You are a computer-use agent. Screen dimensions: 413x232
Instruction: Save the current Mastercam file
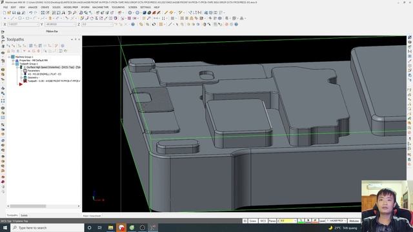coord(14,13)
